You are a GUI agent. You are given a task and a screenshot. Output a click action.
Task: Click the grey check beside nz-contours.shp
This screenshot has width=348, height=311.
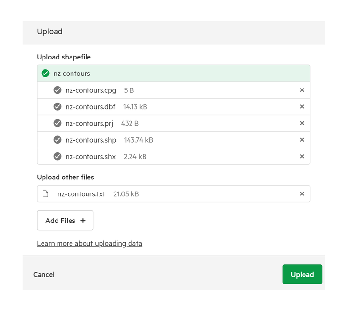click(58, 140)
